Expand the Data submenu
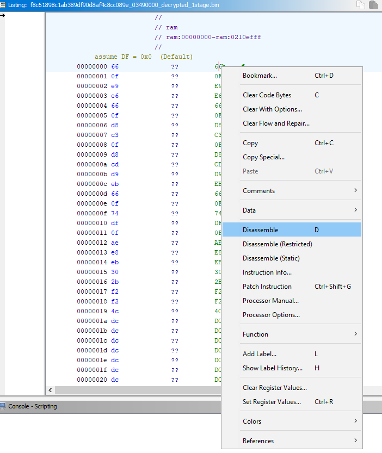 [x=355, y=210]
